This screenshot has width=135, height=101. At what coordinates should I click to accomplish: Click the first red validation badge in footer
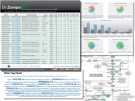(x=54, y=69)
